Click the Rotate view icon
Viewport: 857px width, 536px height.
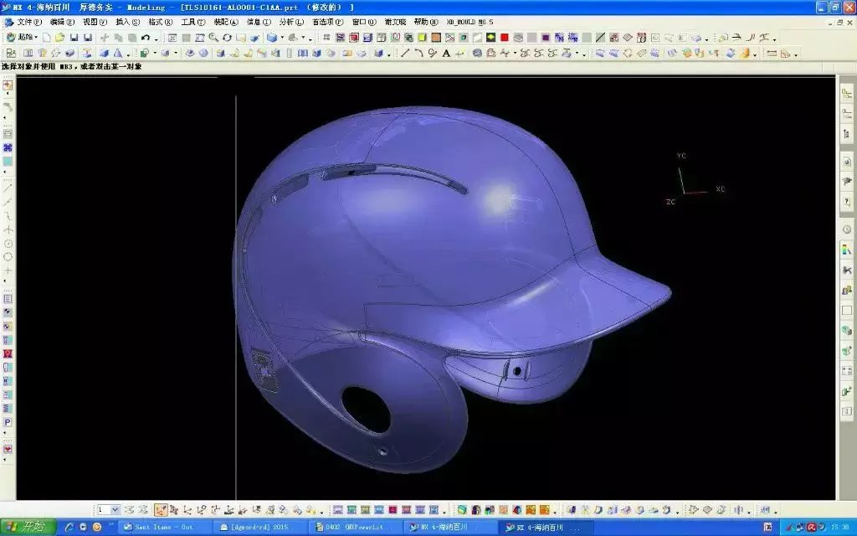coord(227,38)
